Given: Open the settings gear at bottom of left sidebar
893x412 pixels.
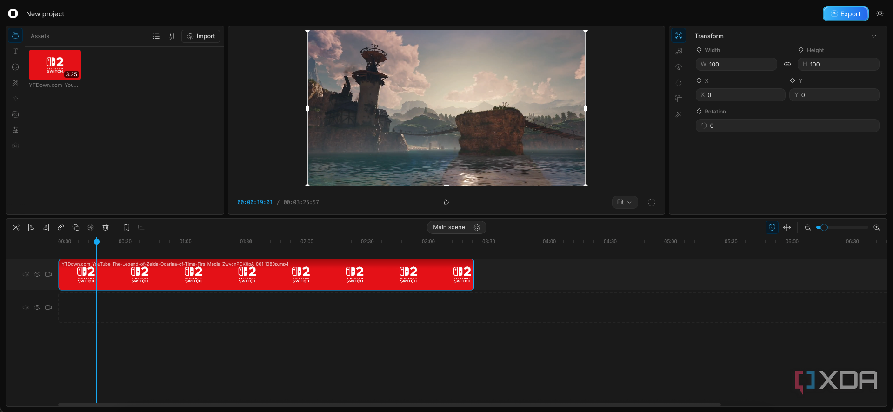Looking at the screenshot, I should click(15, 146).
